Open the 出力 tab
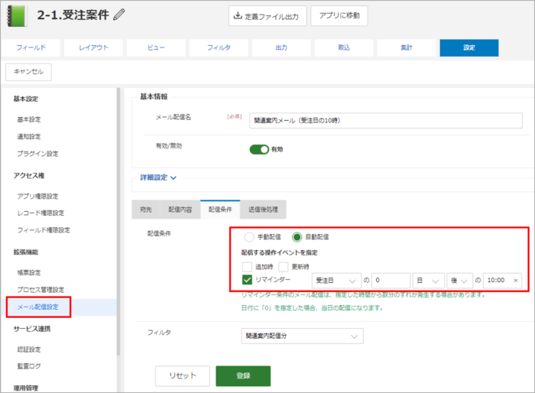Viewport: 535px width, 393px height. point(281,48)
